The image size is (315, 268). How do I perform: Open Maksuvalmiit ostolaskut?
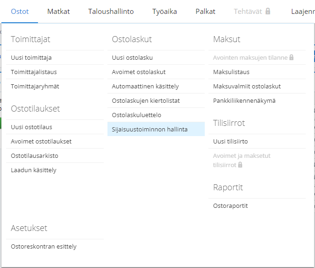pyautogui.click(x=247, y=86)
